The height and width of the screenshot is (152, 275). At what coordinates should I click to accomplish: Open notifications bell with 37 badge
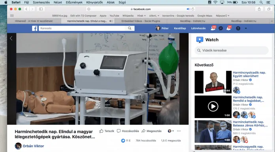tap(229, 28)
